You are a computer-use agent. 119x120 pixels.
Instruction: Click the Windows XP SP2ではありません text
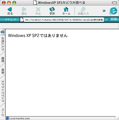pyautogui.click(x=38, y=35)
